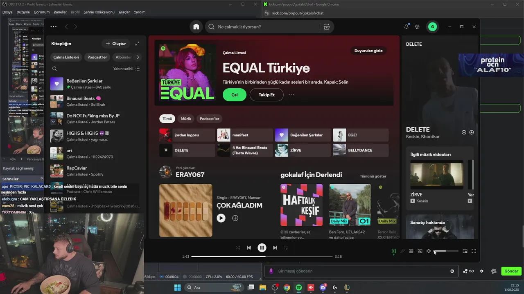Screen dimensions: 524x294
Task: Open the three-dot Spotify app menu
Action: click(54, 27)
